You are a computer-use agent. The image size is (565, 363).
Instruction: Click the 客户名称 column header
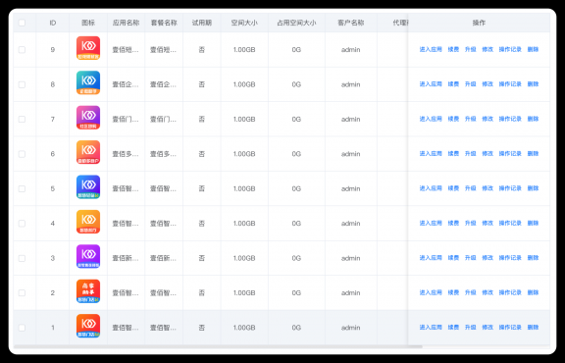coord(350,23)
